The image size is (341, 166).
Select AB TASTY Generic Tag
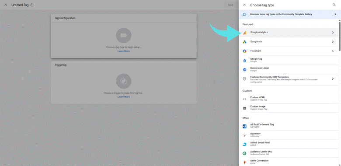pos(289,126)
